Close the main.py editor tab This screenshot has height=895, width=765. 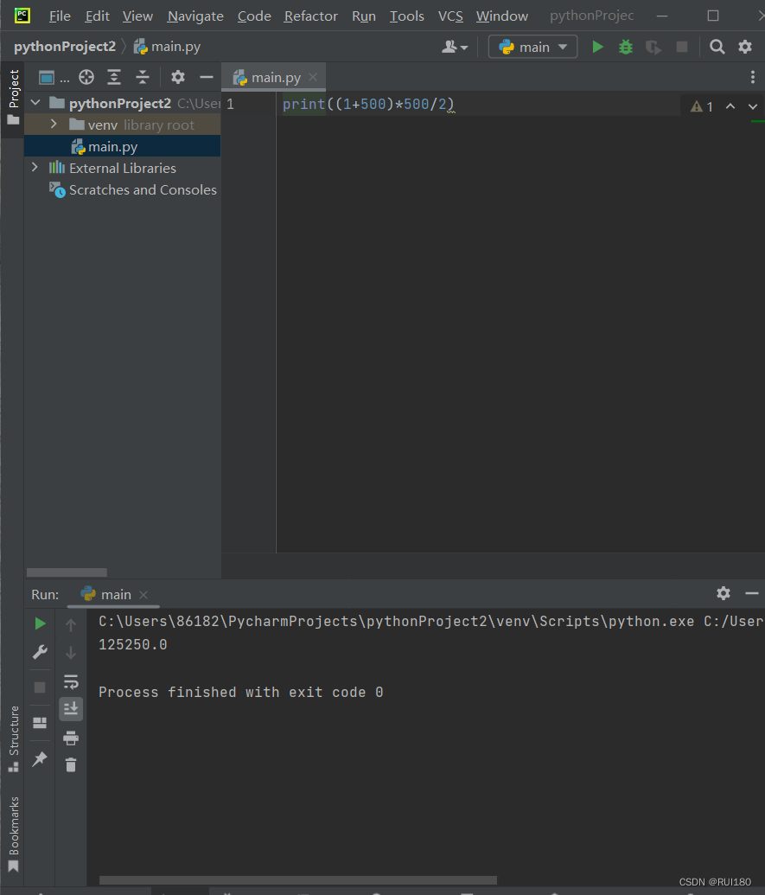[x=313, y=77]
